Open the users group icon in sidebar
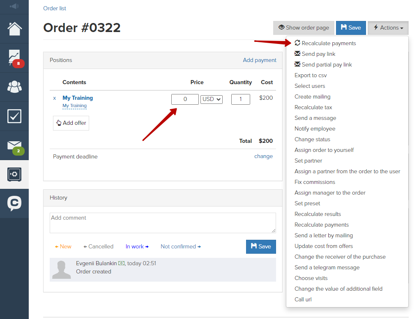 click(14, 87)
